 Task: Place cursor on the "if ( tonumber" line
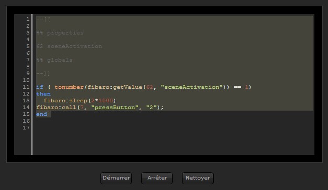point(143,87)
